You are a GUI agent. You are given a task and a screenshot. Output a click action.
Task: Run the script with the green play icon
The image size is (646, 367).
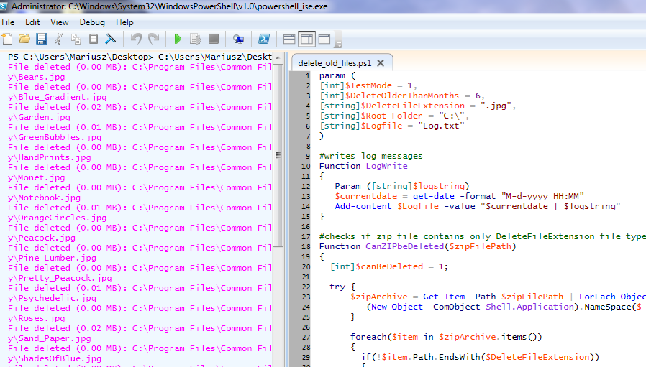pos(177,39)
